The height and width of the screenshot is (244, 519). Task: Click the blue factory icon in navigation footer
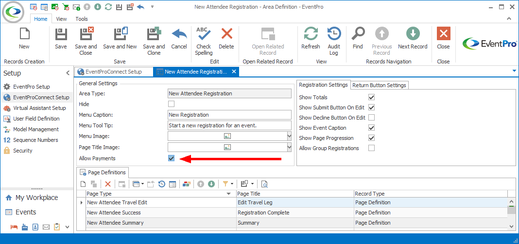coord(24,227)
